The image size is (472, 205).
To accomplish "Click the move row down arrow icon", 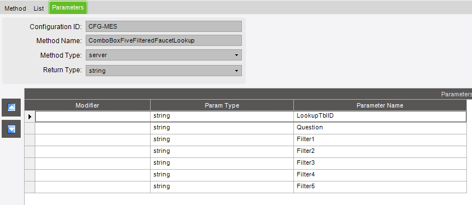I will 11,129.
